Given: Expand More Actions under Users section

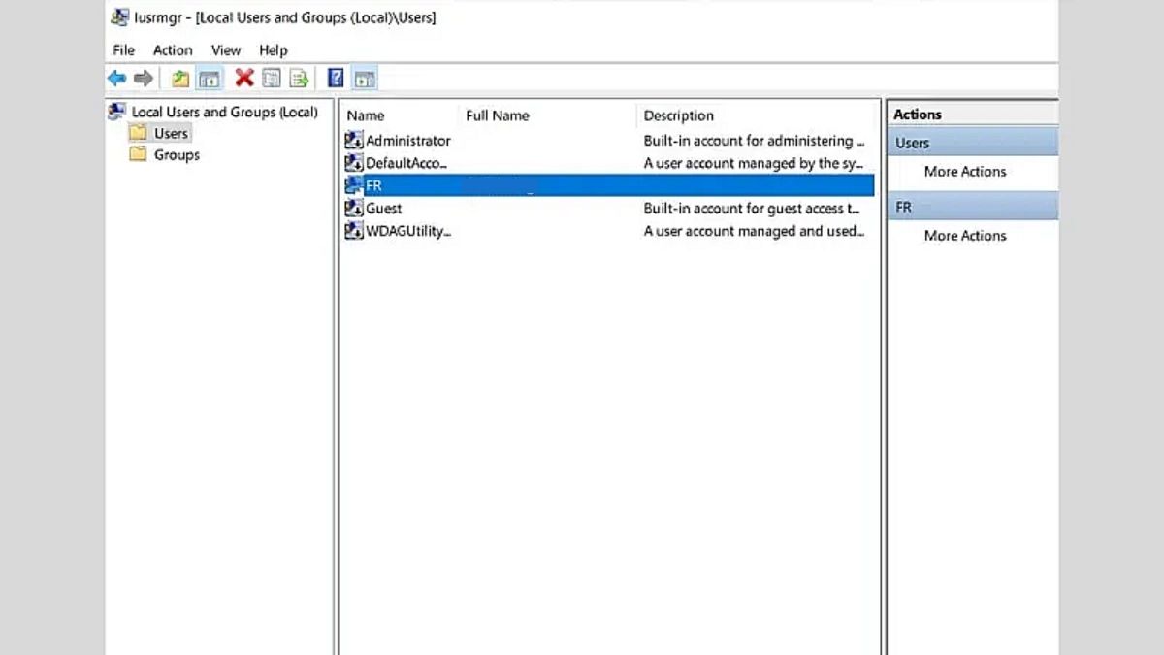Looking at the screenshot, I should pyautogui.click(x=964, y=172).
